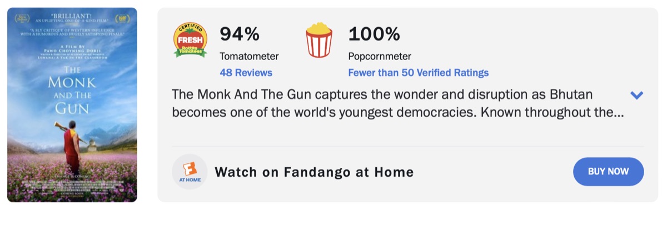The width and height of the screenshot is (667, 230).
Task: Click the Certified Fresh tomato badge
Action: click(x=190, y=40)
